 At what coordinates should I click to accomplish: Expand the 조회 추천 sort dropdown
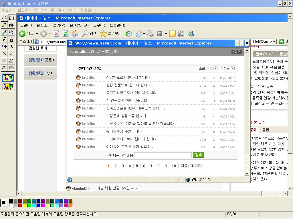coord(215,68)
